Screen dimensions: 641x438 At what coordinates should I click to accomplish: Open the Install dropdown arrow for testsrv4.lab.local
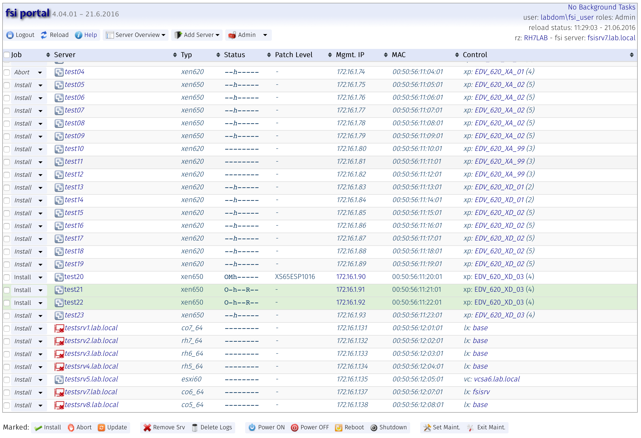(40, 367)
